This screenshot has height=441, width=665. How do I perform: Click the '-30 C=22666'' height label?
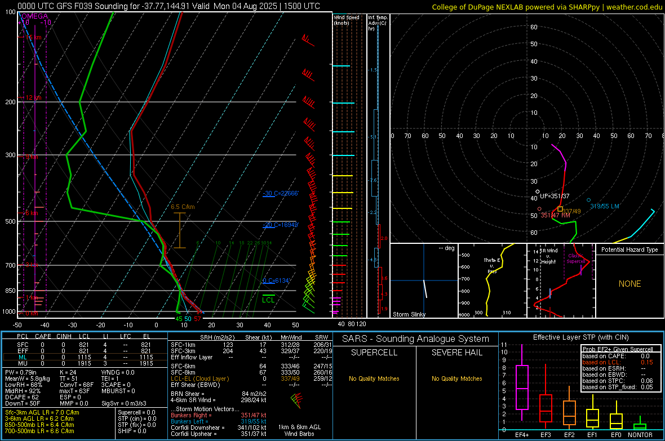[x=281, y=193]
